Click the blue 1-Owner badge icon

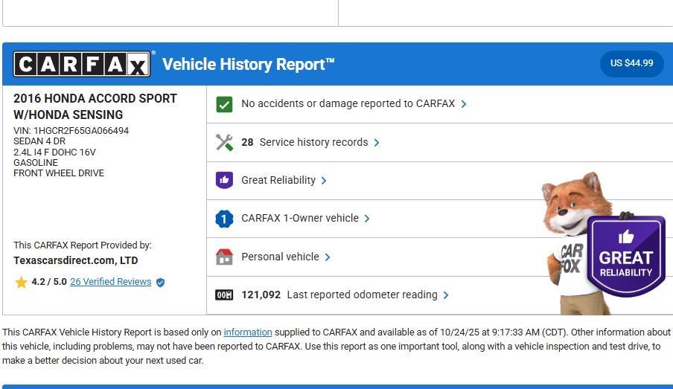pyautogui.click(x=224, y=219)
